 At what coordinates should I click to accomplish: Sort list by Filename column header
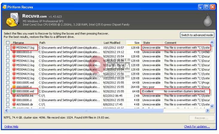pos(25,43)
